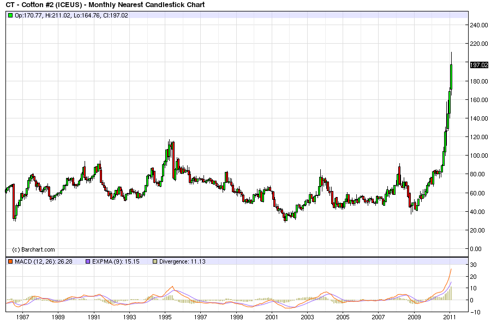Click the 2011 year axis label

click(450, 317)
